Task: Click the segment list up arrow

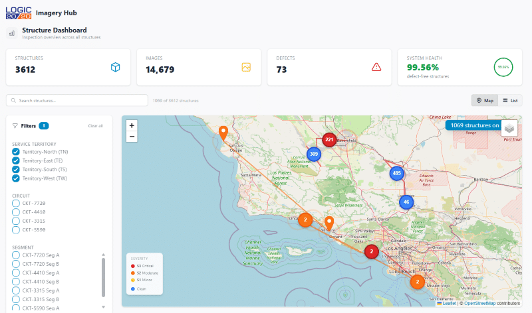Action: (104, 255)
